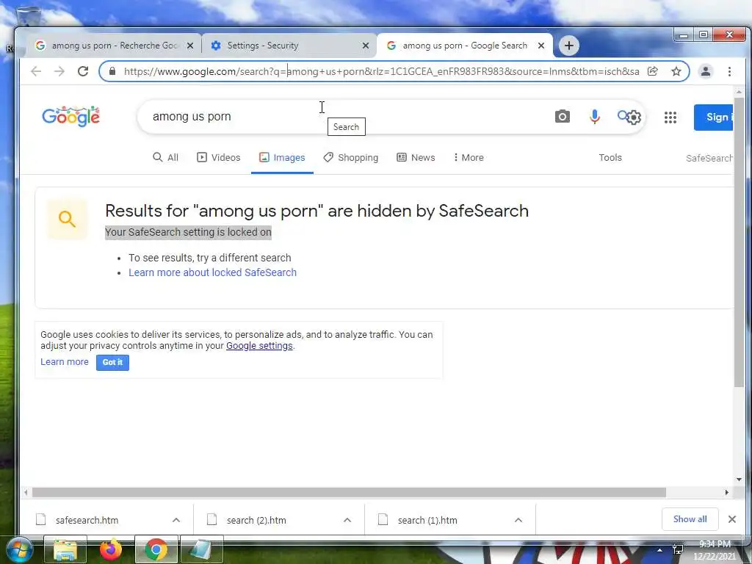Click the Google logo

71,117
